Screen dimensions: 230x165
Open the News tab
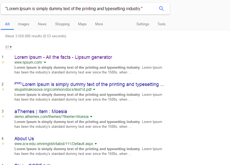(x=42, y=24)
